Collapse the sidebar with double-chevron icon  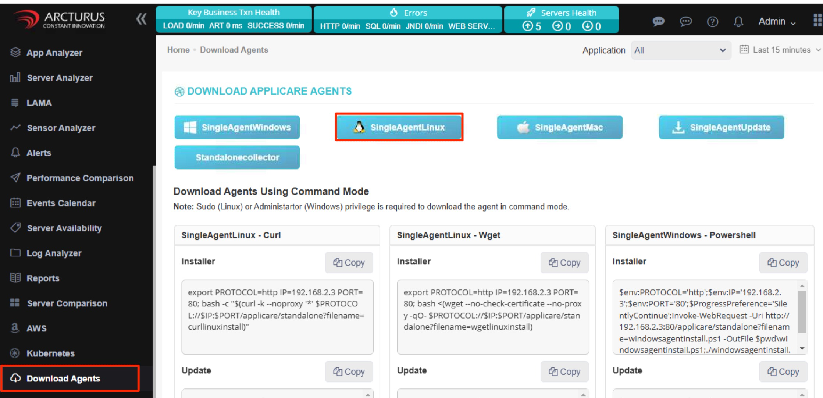(141, 19)
